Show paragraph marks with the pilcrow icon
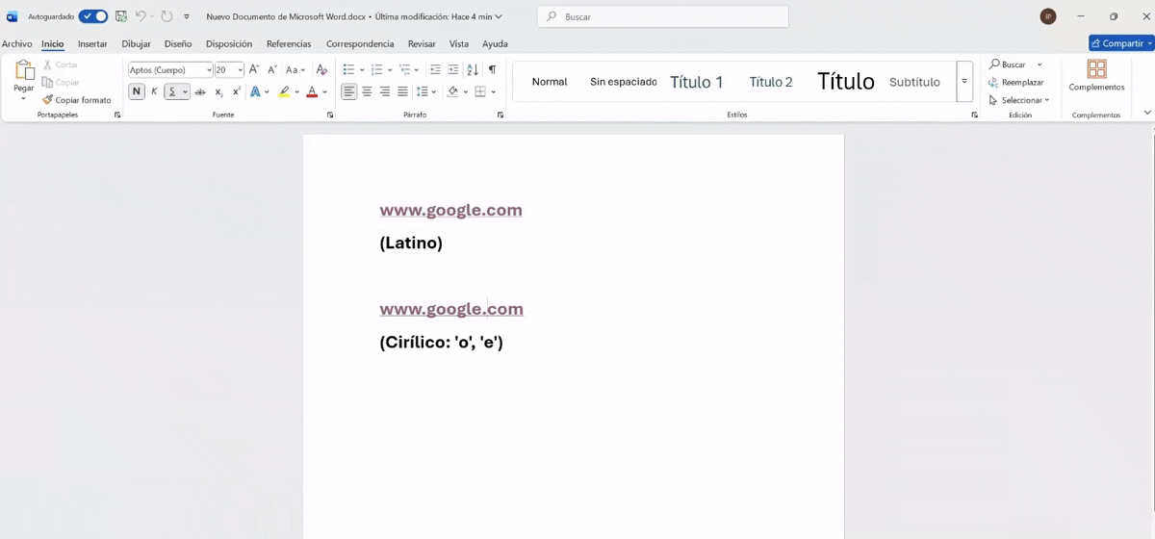This screenshot has height=539, width=1155. point(492,69)
